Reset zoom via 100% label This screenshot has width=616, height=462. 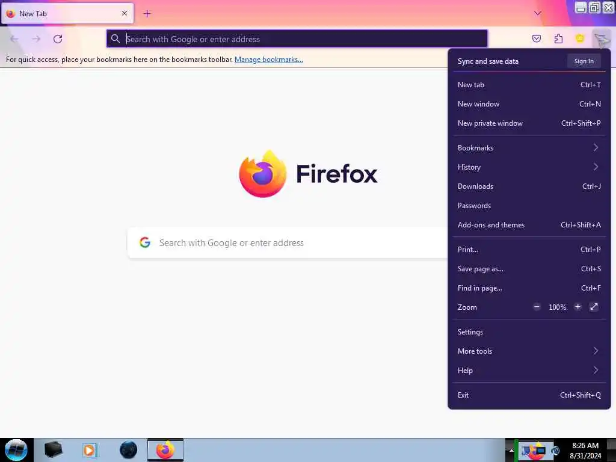pos(558,307)
